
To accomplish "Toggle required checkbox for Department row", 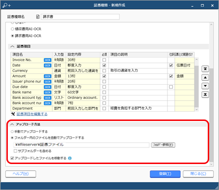I will tap(104, 108).
